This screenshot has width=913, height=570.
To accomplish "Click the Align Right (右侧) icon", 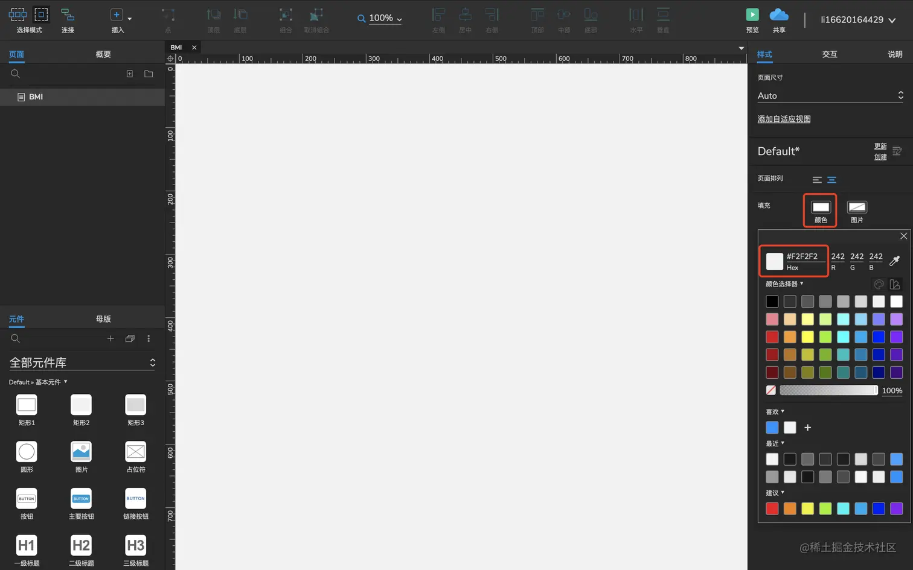I will coord(492,14).
